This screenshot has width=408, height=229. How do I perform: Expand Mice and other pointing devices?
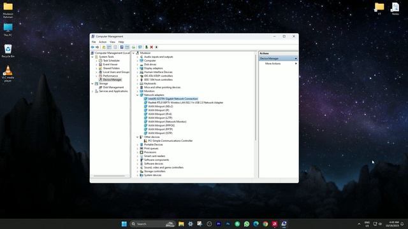[138, 88]
